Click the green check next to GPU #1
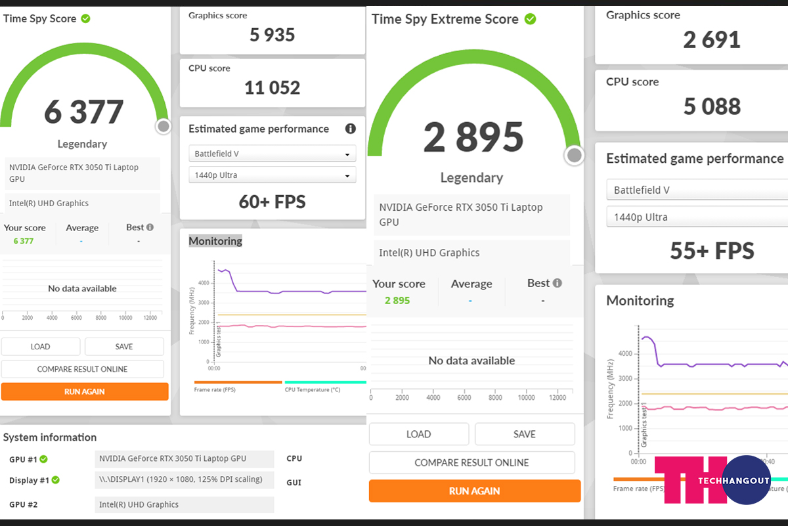 pos(43,459)
